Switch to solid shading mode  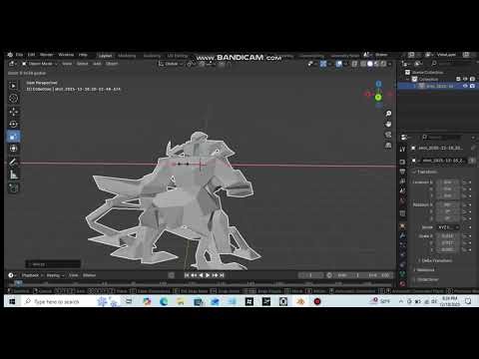(370, 64)
